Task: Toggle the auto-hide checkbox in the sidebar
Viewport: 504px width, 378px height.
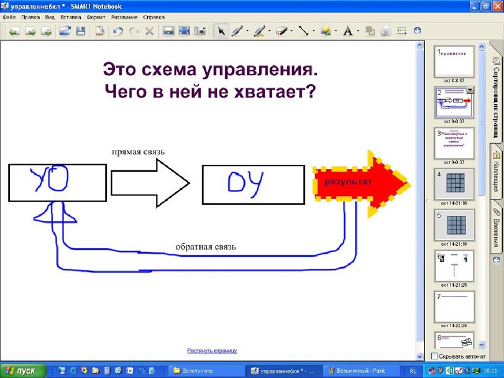Action: tap(434, 356)
